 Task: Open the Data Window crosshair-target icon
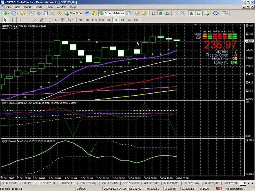(x=38, y=13)
